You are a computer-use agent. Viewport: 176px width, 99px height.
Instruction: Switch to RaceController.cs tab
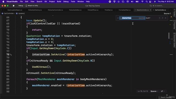(143, 10)
